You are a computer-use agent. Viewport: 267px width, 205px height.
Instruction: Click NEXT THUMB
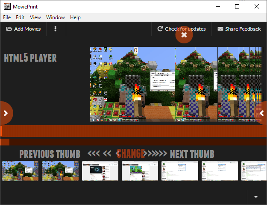[192, 154]
